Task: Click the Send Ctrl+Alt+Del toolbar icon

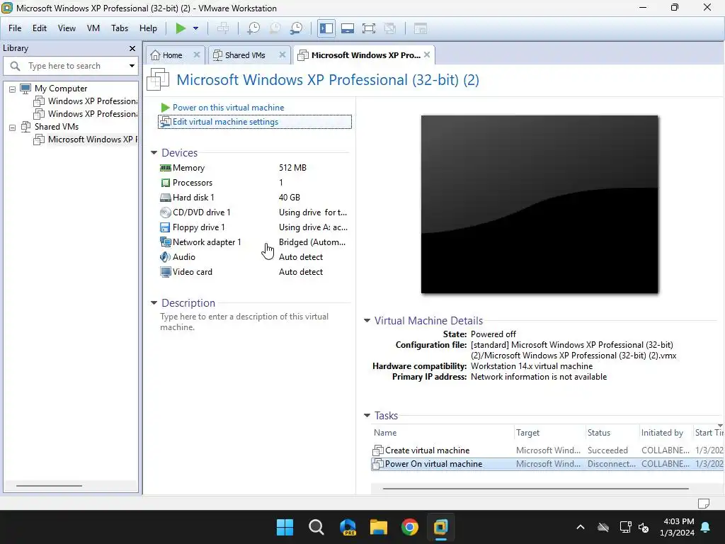Action: pos(223,28)
